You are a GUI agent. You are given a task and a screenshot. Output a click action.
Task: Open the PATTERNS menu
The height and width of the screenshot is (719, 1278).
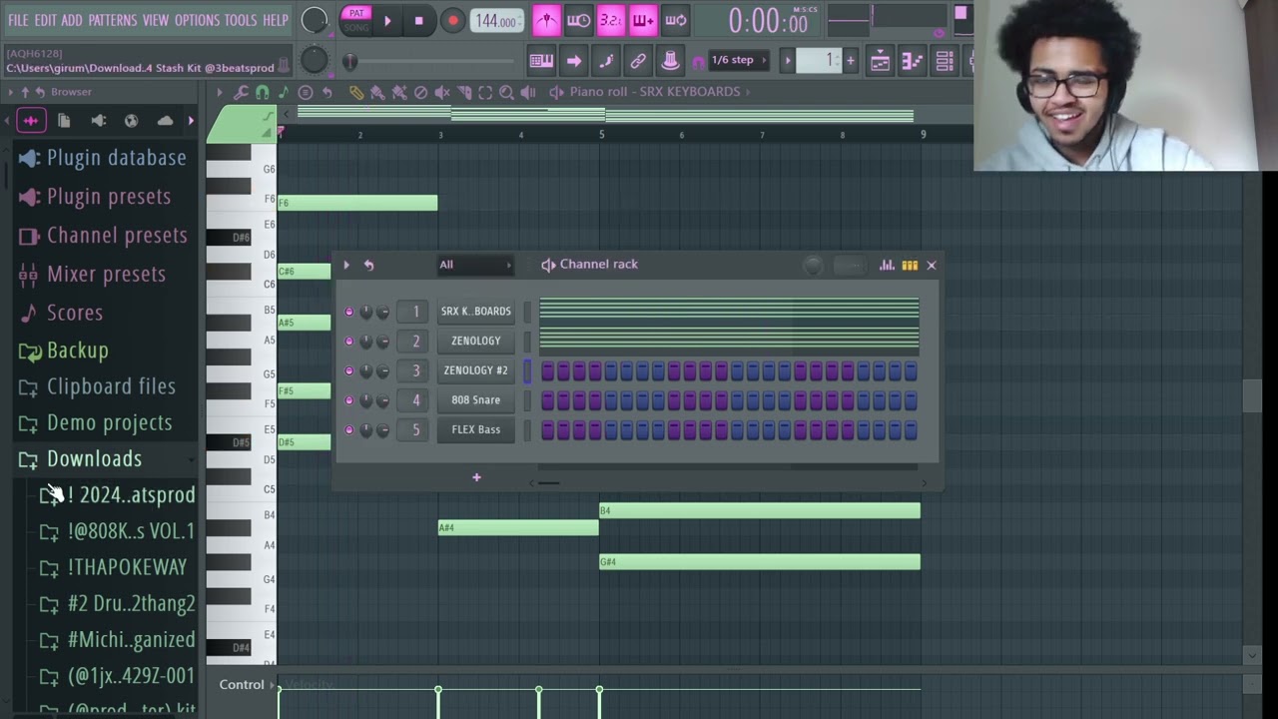112,20
